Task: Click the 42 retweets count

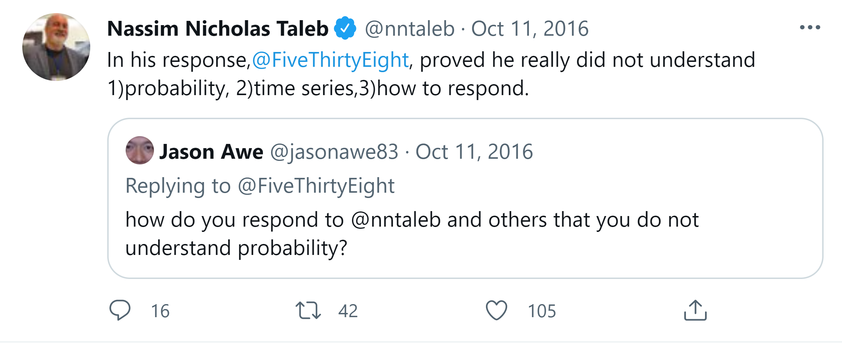Action: (348, 311)
